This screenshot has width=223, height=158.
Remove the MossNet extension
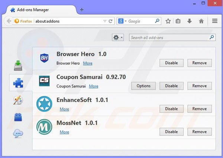[200, 132]
